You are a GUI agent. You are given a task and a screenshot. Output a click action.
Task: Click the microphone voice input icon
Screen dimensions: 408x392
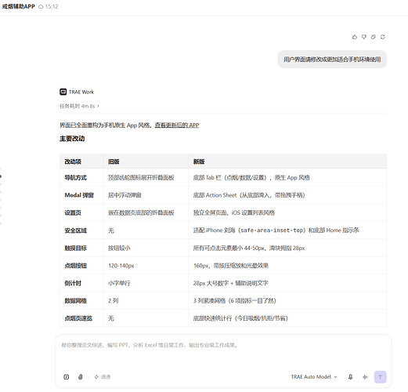(351, 376)
